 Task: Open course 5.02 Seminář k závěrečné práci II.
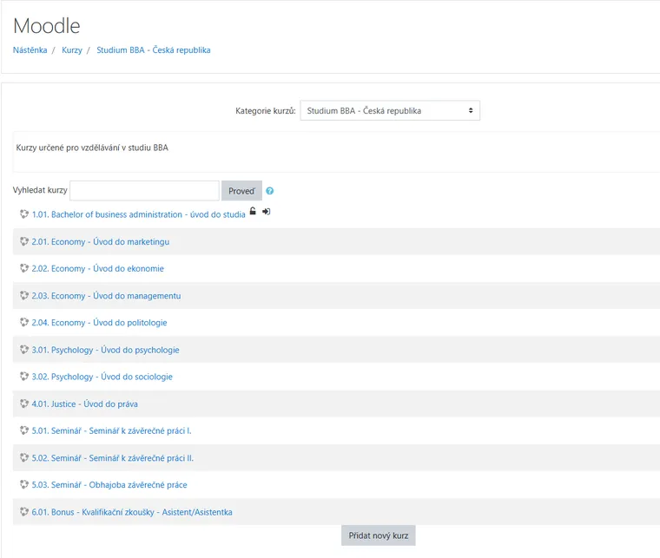[113, 458]
